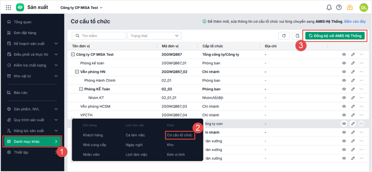The image size is (372, 172).
Task: Open more options for Phòng kế toán
Action: tap(361, 63)
